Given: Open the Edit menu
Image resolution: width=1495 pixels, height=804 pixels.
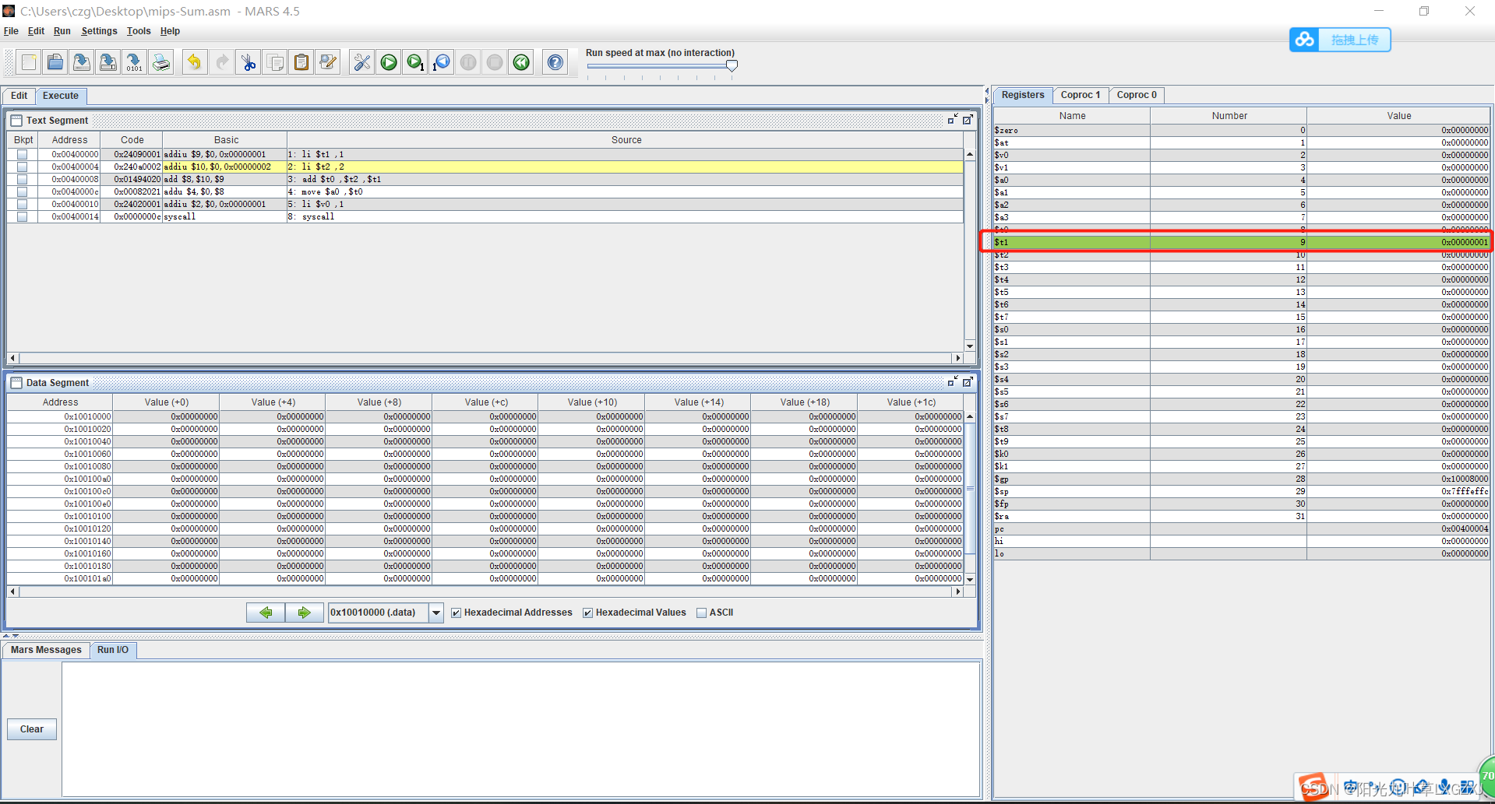Looking at the screenshot, I should click(x=36, y=31).
